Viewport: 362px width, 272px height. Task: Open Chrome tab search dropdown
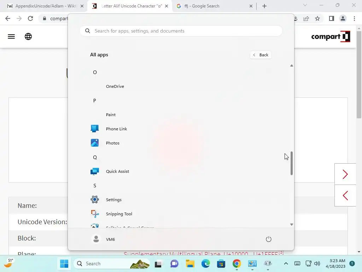(305, 5)
